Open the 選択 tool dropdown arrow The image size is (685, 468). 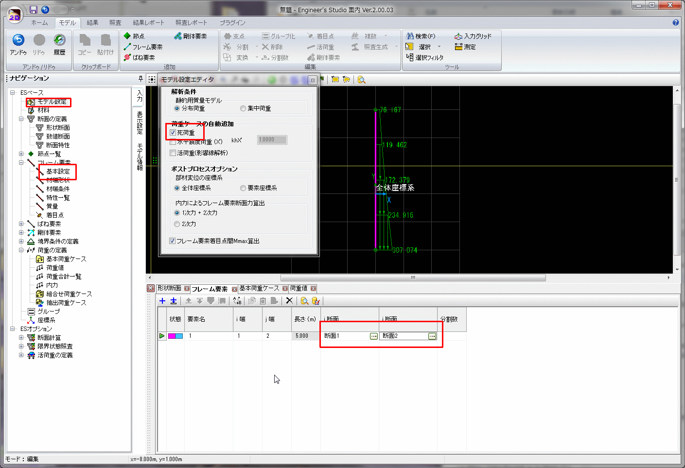point(439,47)
